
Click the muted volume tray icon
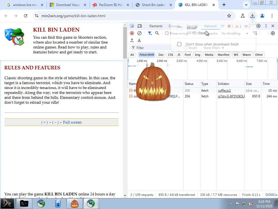251,204
